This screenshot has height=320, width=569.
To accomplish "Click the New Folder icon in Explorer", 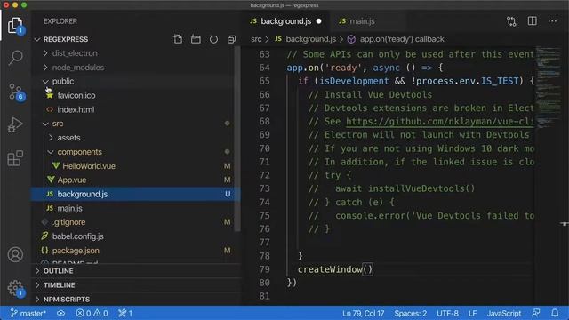I will coord(196,39).
